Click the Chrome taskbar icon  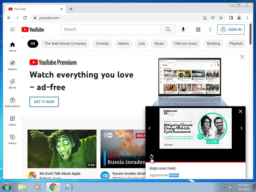pos(53,187)
